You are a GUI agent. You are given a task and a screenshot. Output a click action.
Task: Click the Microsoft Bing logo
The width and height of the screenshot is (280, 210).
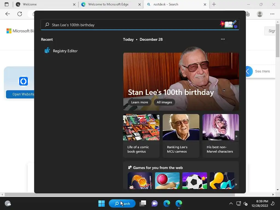pyautogui.click(x=20, y=31)
